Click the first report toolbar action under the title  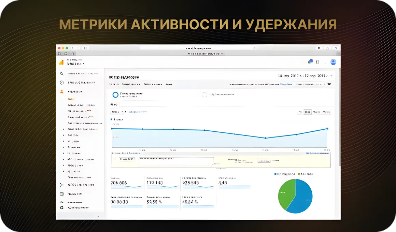click(x=114, y=84)
